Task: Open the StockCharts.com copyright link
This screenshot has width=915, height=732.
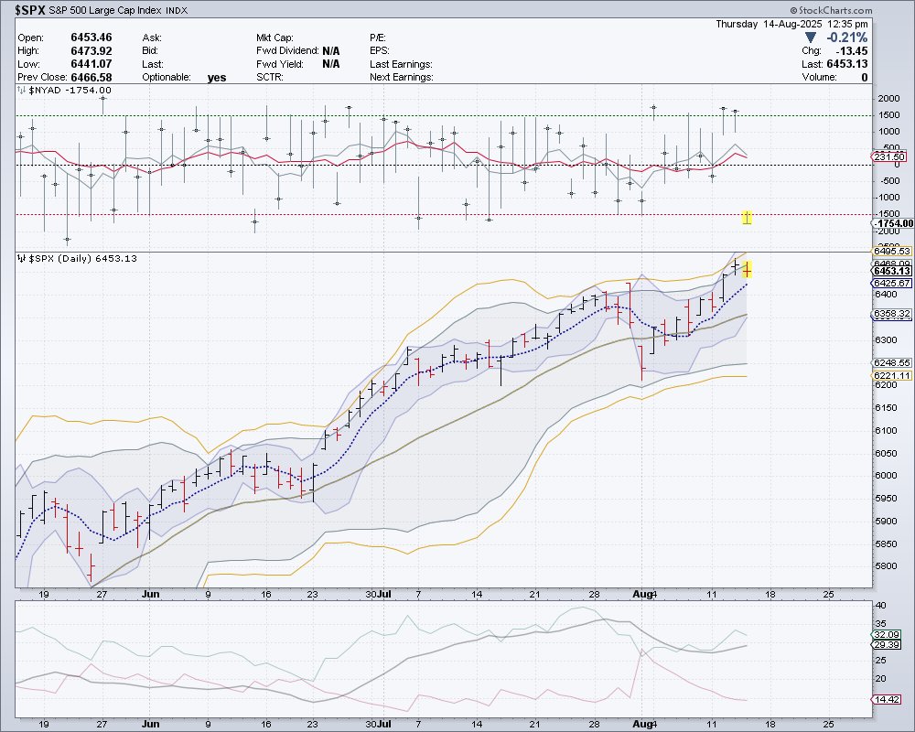Action: click(x=831, y=10)
